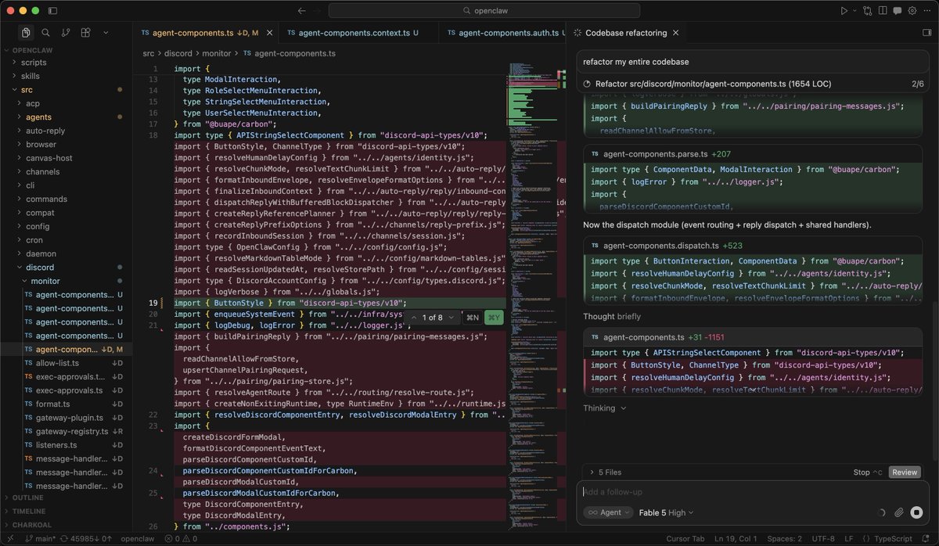
Task: Go back with the navigation arrow
Action: [302, 11]
